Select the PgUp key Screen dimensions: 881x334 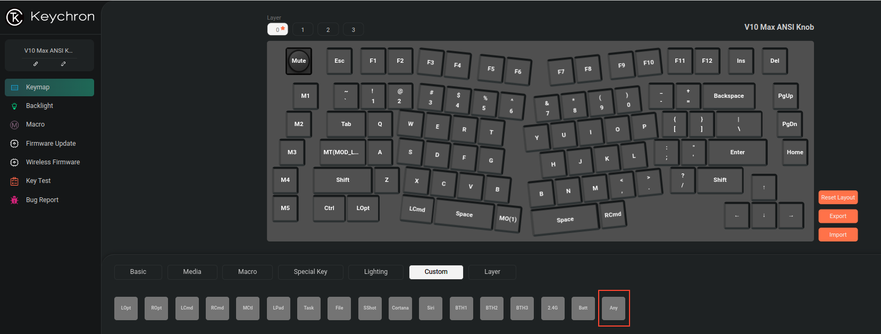click(785, 96)
